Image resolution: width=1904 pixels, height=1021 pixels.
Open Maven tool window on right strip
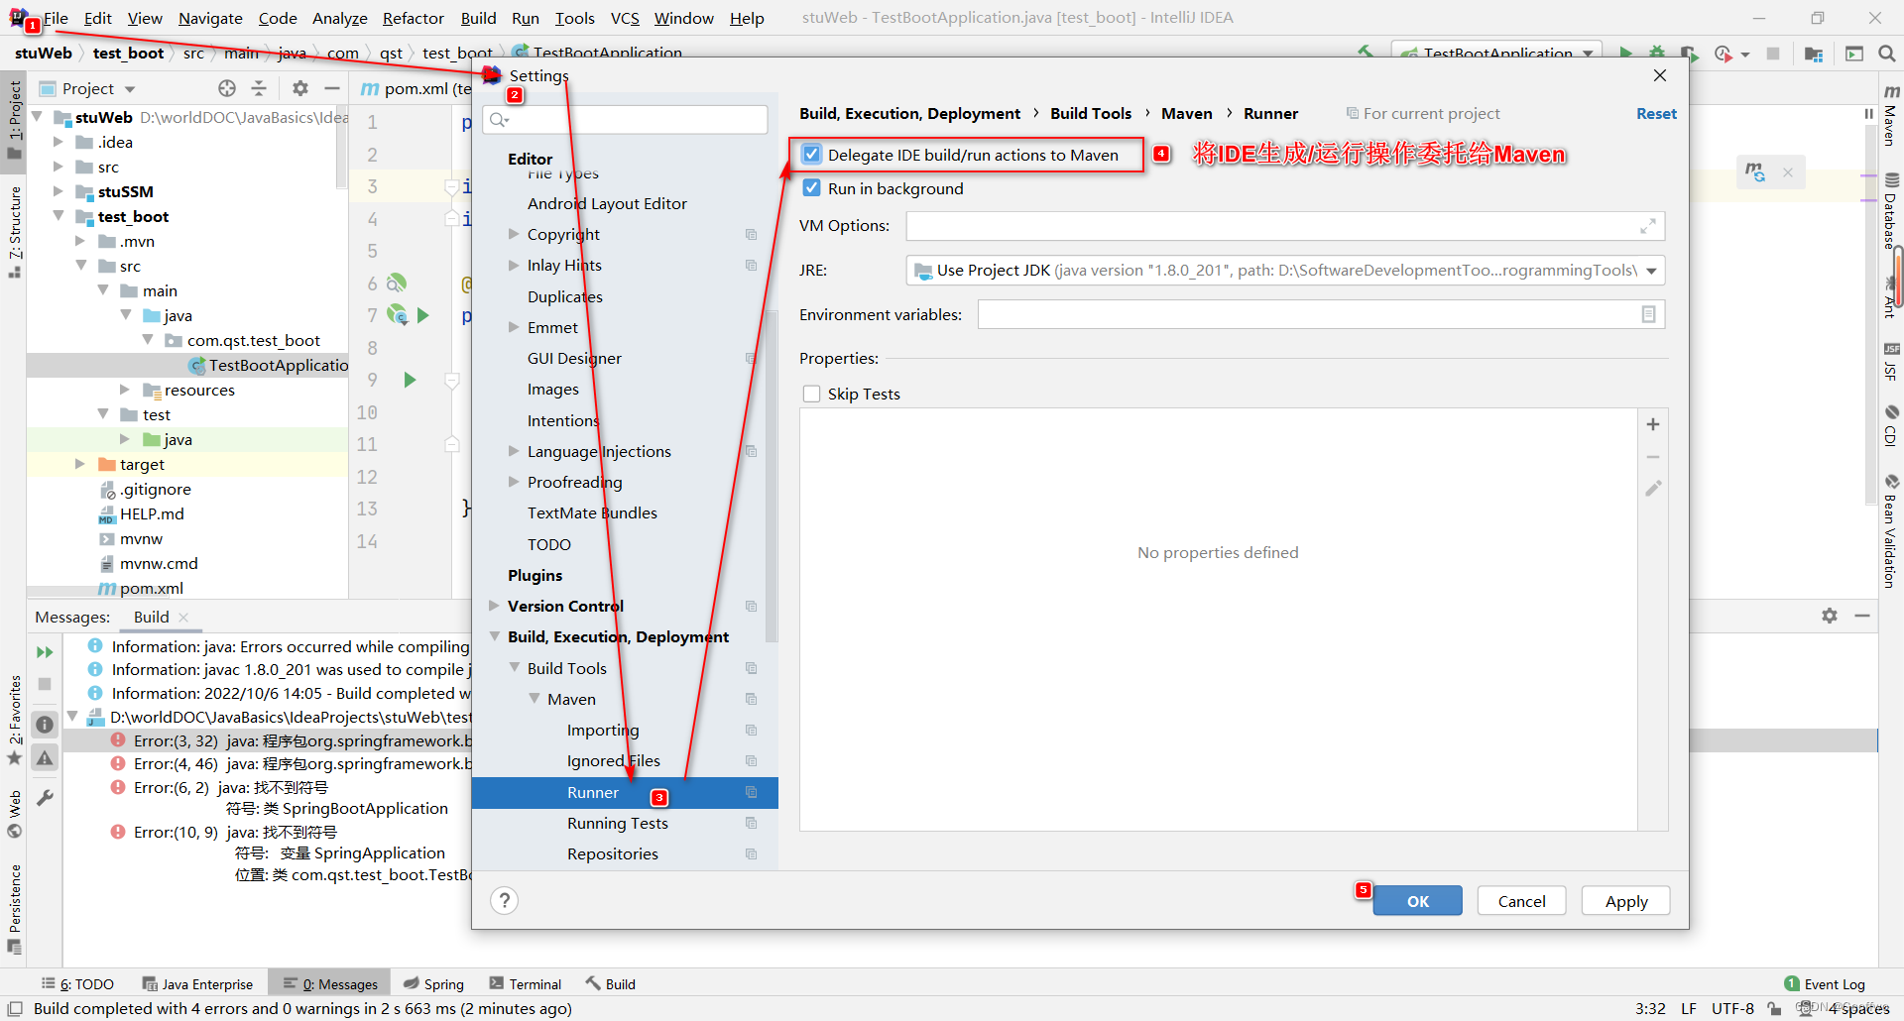[x=1891, y=114]
